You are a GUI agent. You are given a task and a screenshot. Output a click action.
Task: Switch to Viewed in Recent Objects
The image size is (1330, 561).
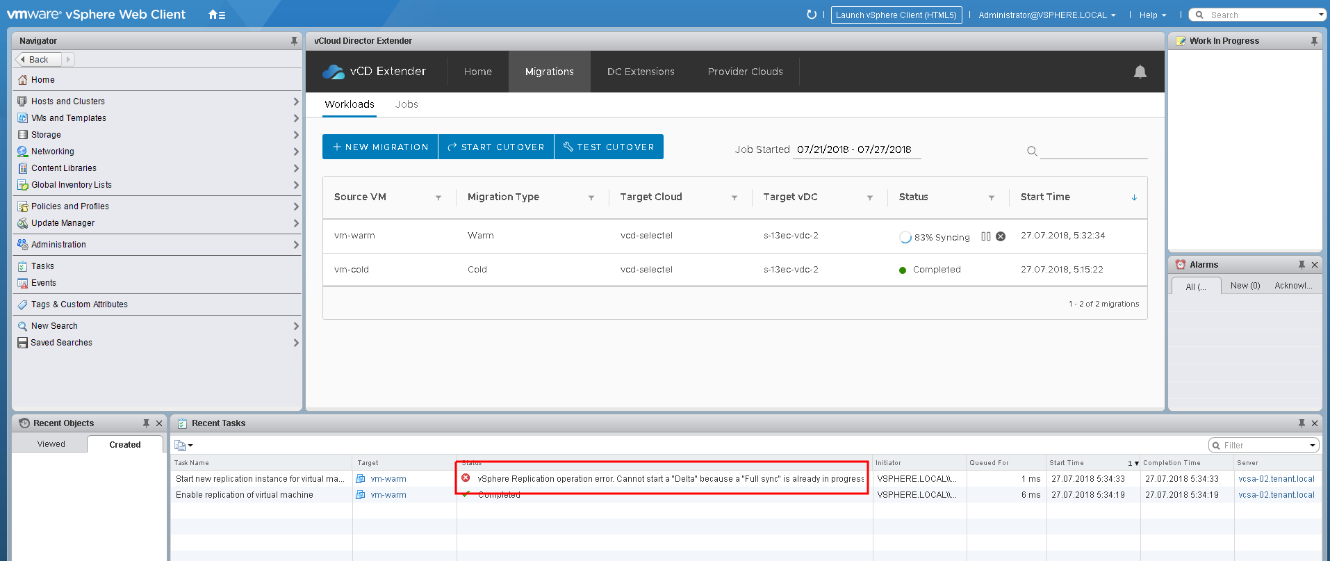tap(51, 444)
